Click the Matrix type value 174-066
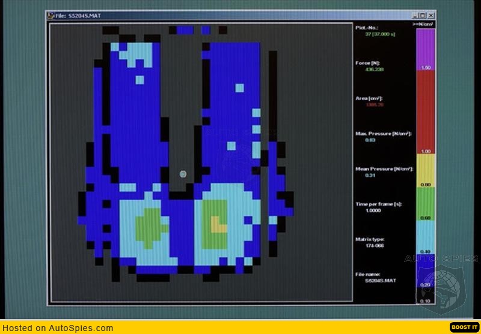 (374, 245)
